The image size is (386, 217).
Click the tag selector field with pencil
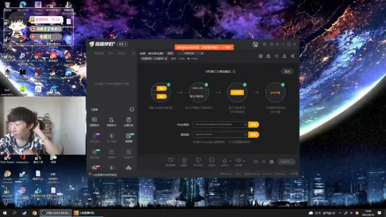(x=190, y=53)
